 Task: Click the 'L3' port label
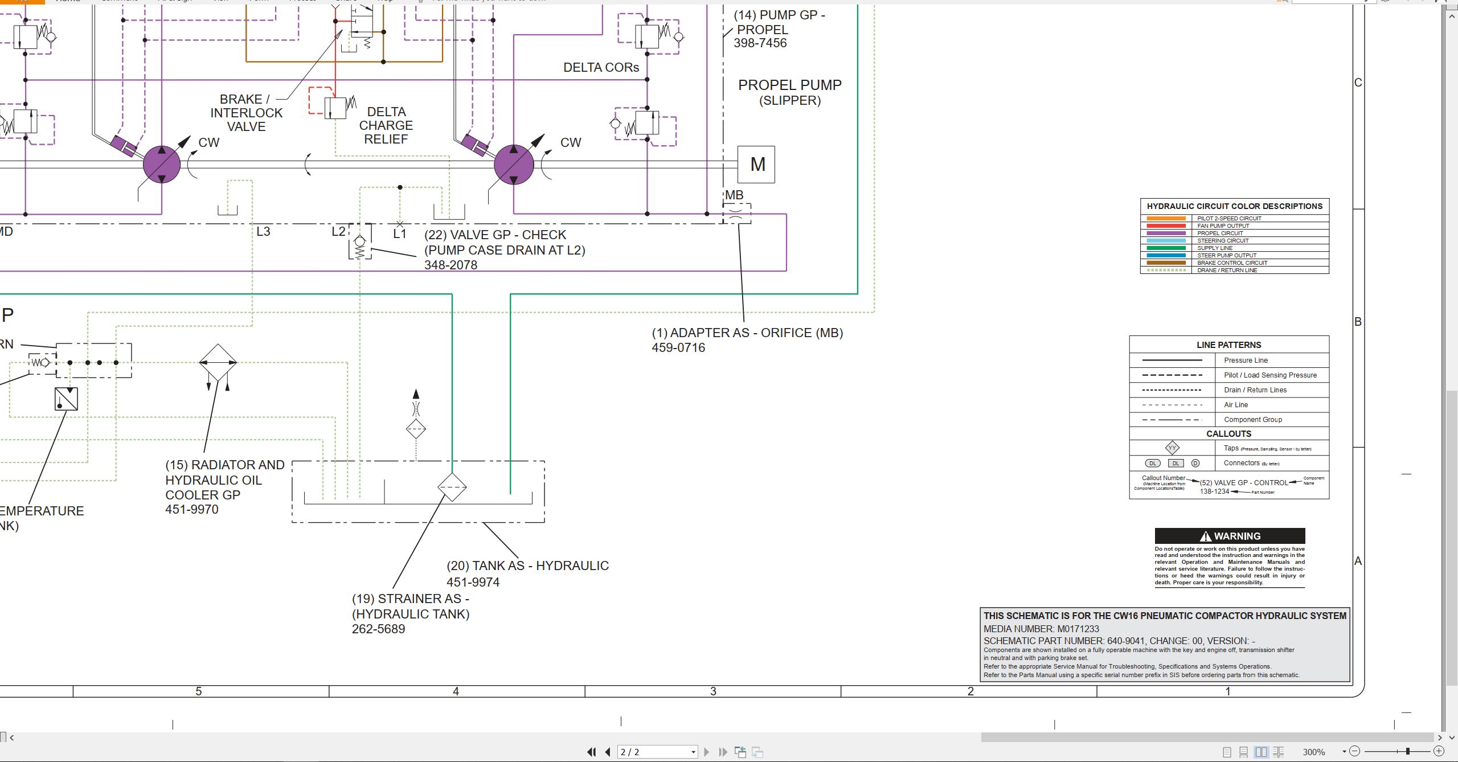click(263, 232)
